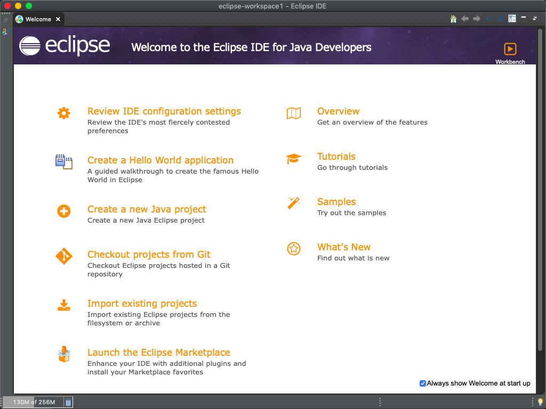This screenshot has width=546, height=409.
Task: Close the Welcome tab
Action: (58, 19)
